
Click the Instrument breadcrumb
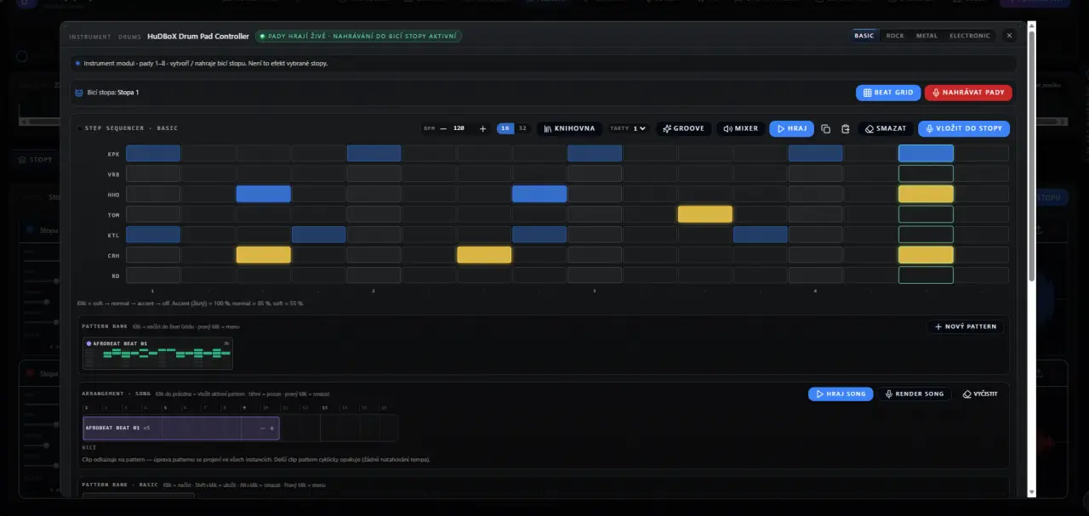pos(89,37)
